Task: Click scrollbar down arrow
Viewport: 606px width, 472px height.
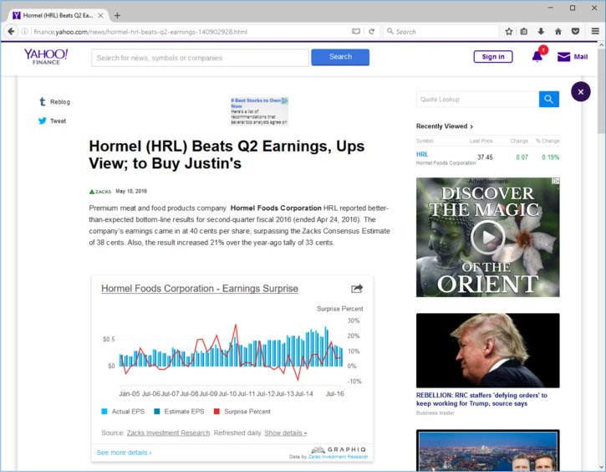Action: (601, 467)
